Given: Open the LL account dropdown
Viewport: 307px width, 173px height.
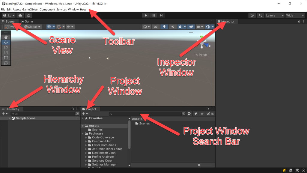Looking at the screenshot, I should click(9, 16).
